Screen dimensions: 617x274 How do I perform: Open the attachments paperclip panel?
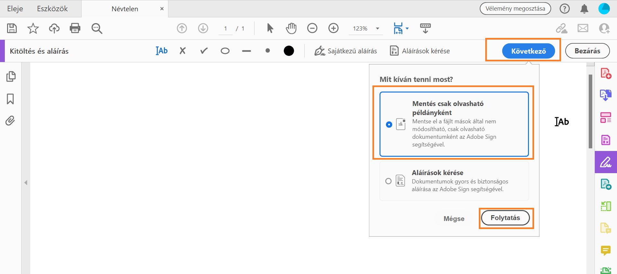coord(10,121)
